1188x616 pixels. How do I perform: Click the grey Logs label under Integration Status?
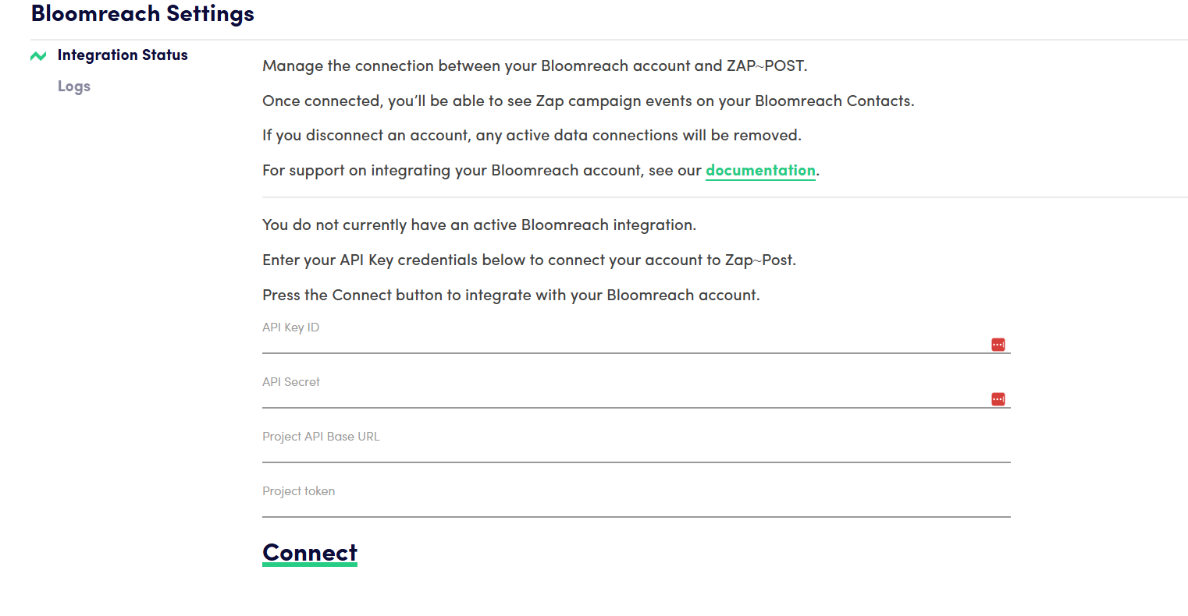pyautogui.click(x=74, y=86)
